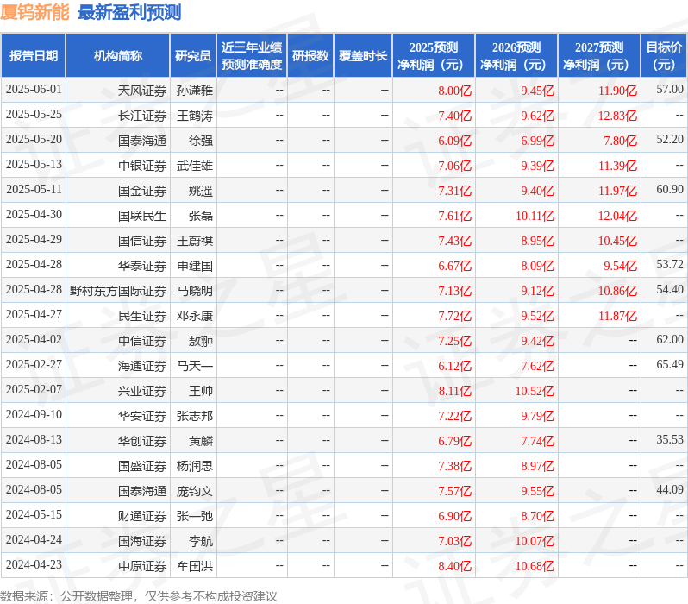The height and width of the screenshot is (604, 688).
Task: Click the 2026预测净利润 column header
Action: point(516,56)
